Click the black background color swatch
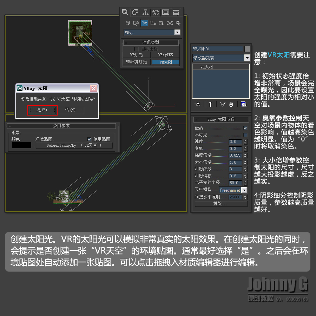The image size is (316, 316). click(22, 145)
